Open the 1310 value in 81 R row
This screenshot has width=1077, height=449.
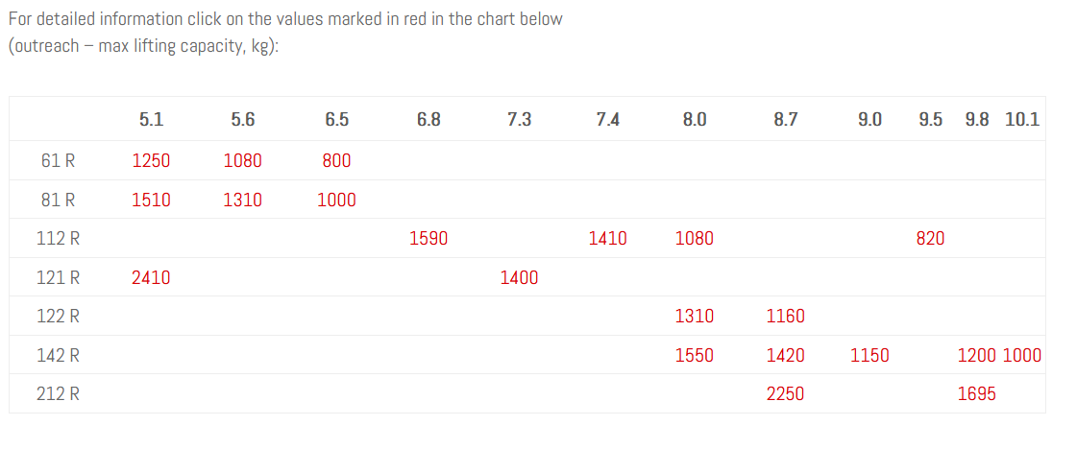pyautogui.click(x=242, y=201)
